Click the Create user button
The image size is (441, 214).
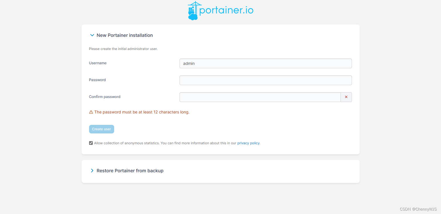[101, 129]
